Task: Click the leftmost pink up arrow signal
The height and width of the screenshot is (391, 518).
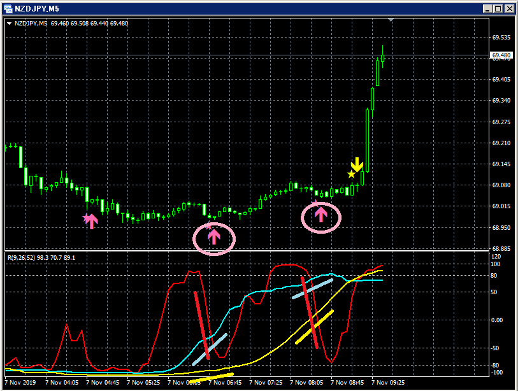Action: pos(92,221)
